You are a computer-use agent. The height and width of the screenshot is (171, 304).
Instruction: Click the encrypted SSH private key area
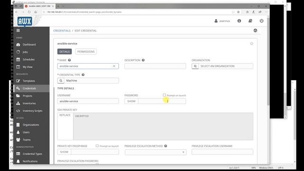163,126
